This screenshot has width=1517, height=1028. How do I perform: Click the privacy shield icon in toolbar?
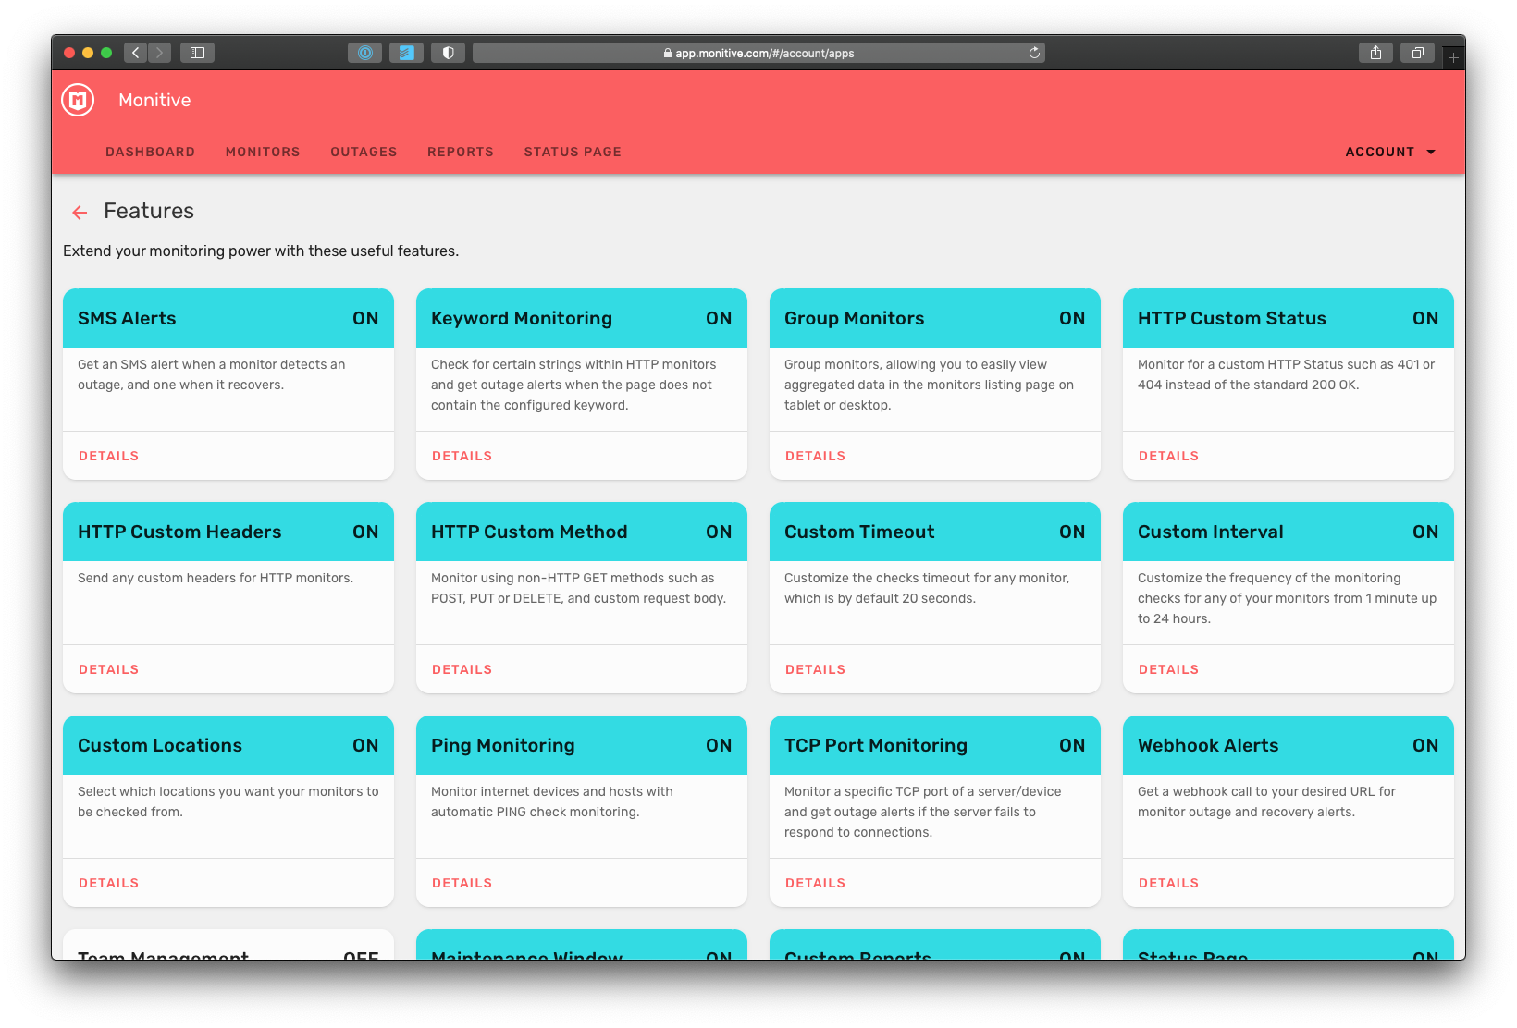click(x=448, y=53)
